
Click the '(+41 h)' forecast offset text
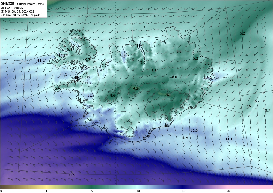[39, 15]
